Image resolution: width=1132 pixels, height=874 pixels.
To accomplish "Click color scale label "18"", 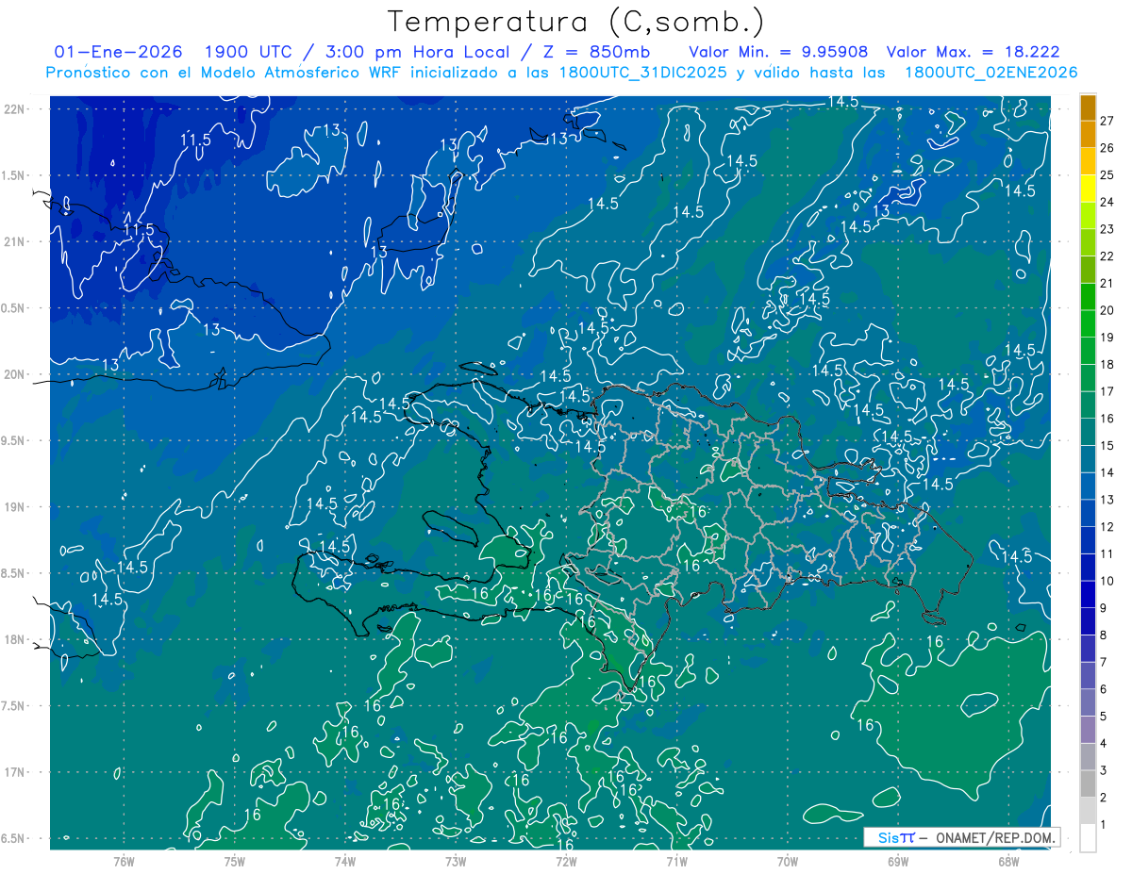I will coord(1107,364).
